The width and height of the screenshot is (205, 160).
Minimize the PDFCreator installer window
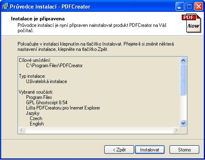[x=180, y=7]
